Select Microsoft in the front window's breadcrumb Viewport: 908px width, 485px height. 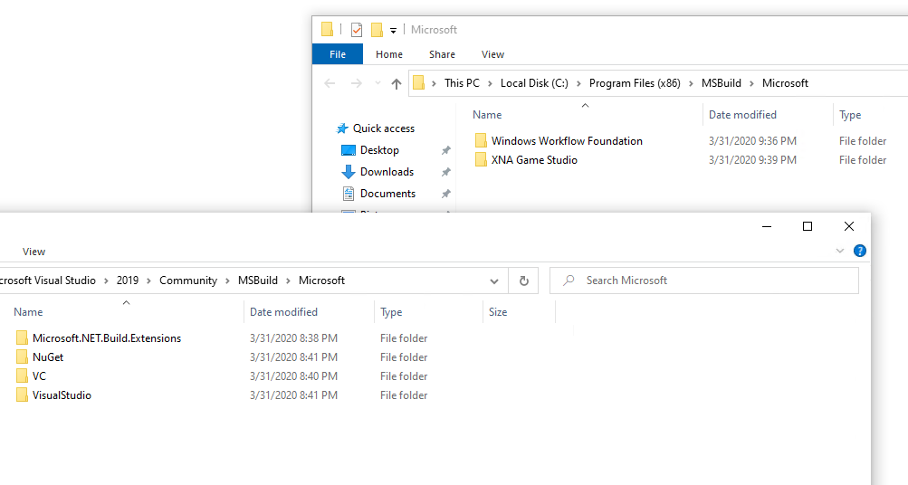(x=322, y=281)
